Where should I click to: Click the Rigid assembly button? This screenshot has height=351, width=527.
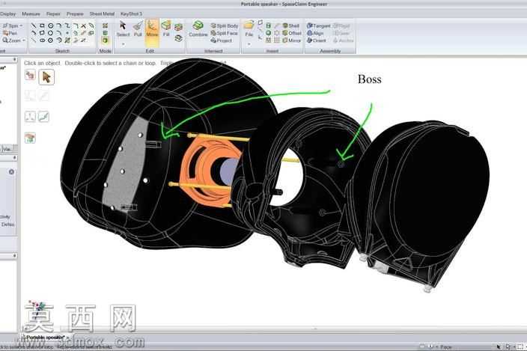341,26
